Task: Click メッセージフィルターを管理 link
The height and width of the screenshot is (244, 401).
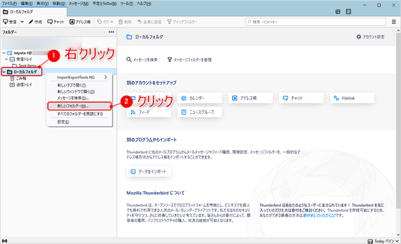Action: click(x=189, y=60)
